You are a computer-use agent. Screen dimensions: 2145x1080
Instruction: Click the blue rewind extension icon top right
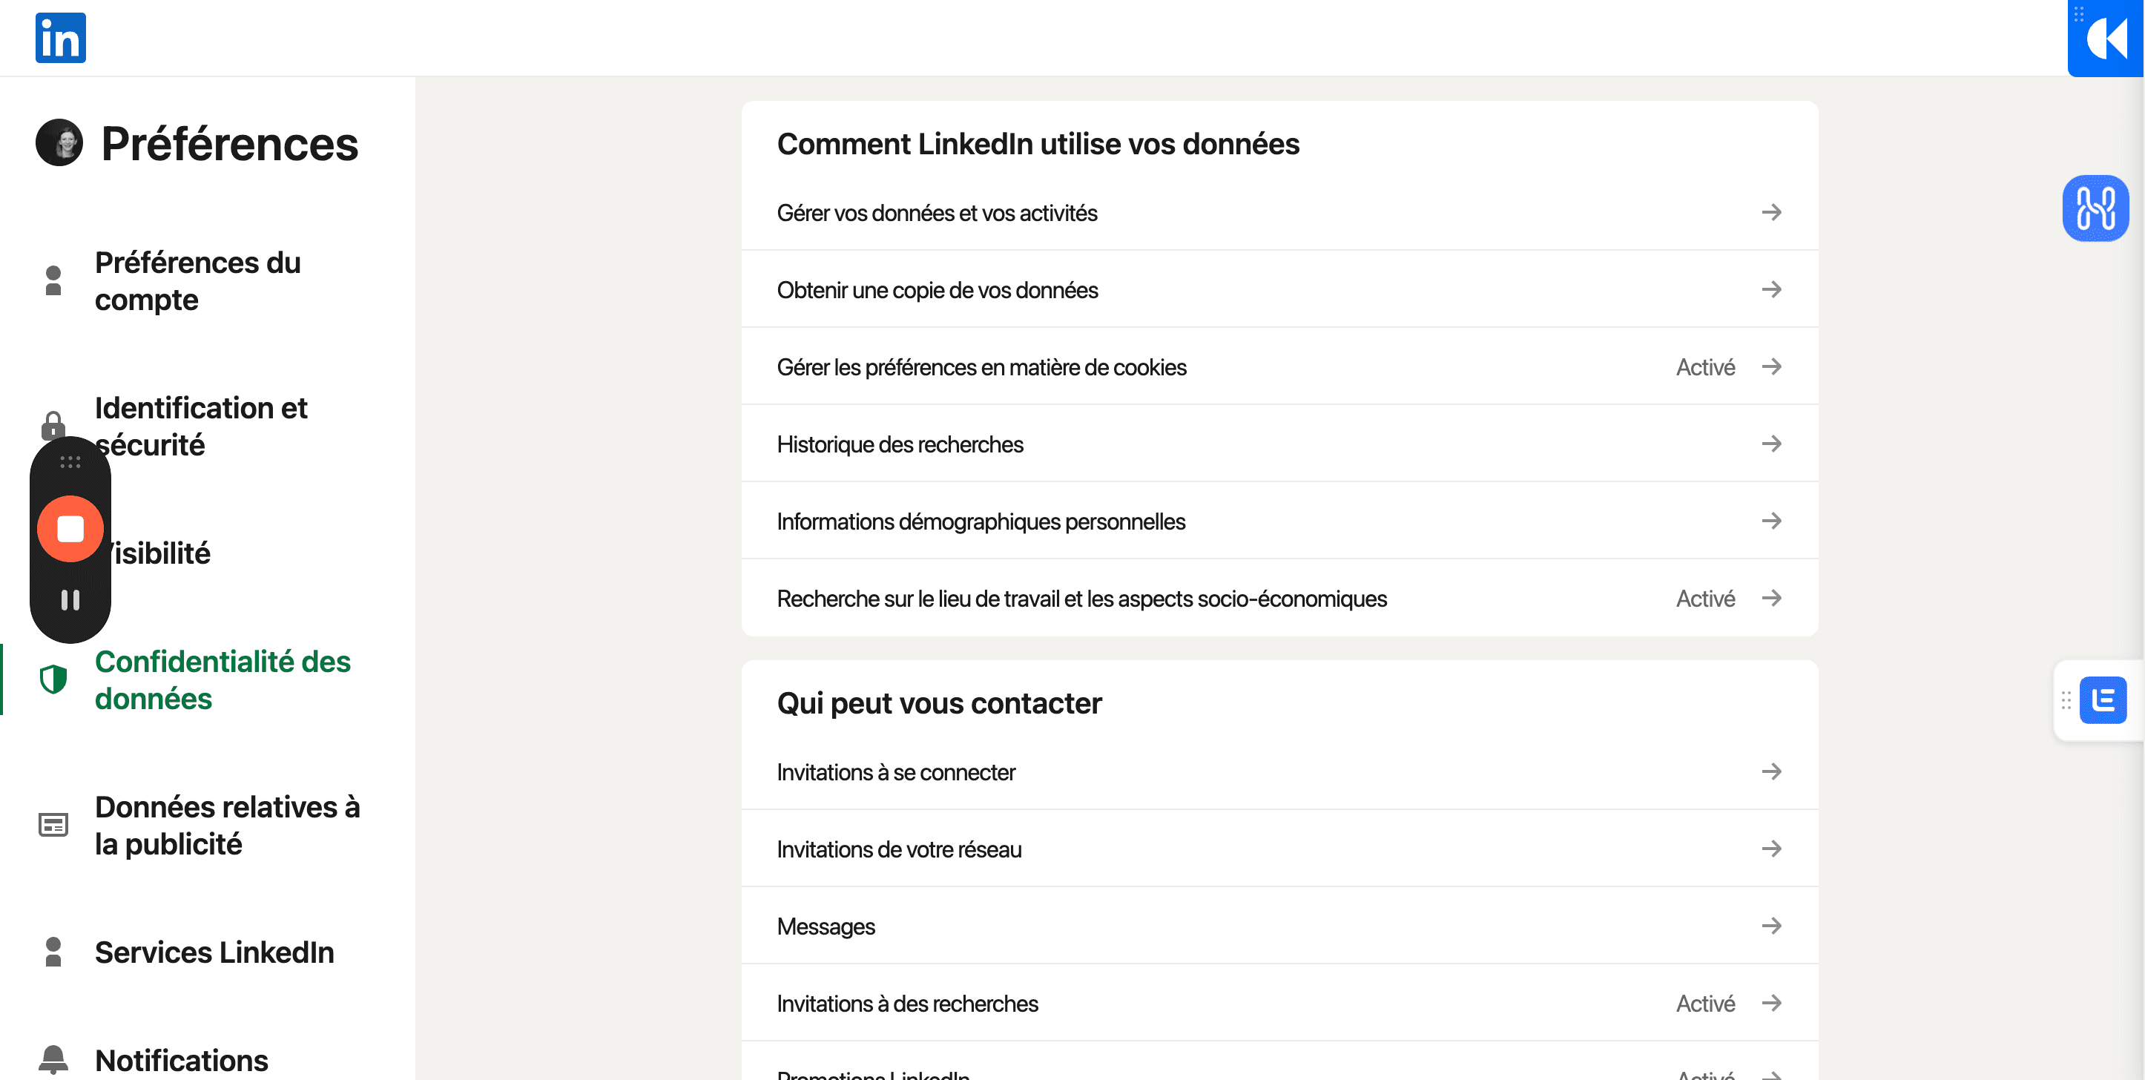click(2106, 38)
